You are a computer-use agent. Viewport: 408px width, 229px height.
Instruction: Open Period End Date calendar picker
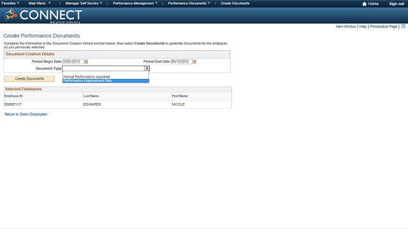coord(194,62)
